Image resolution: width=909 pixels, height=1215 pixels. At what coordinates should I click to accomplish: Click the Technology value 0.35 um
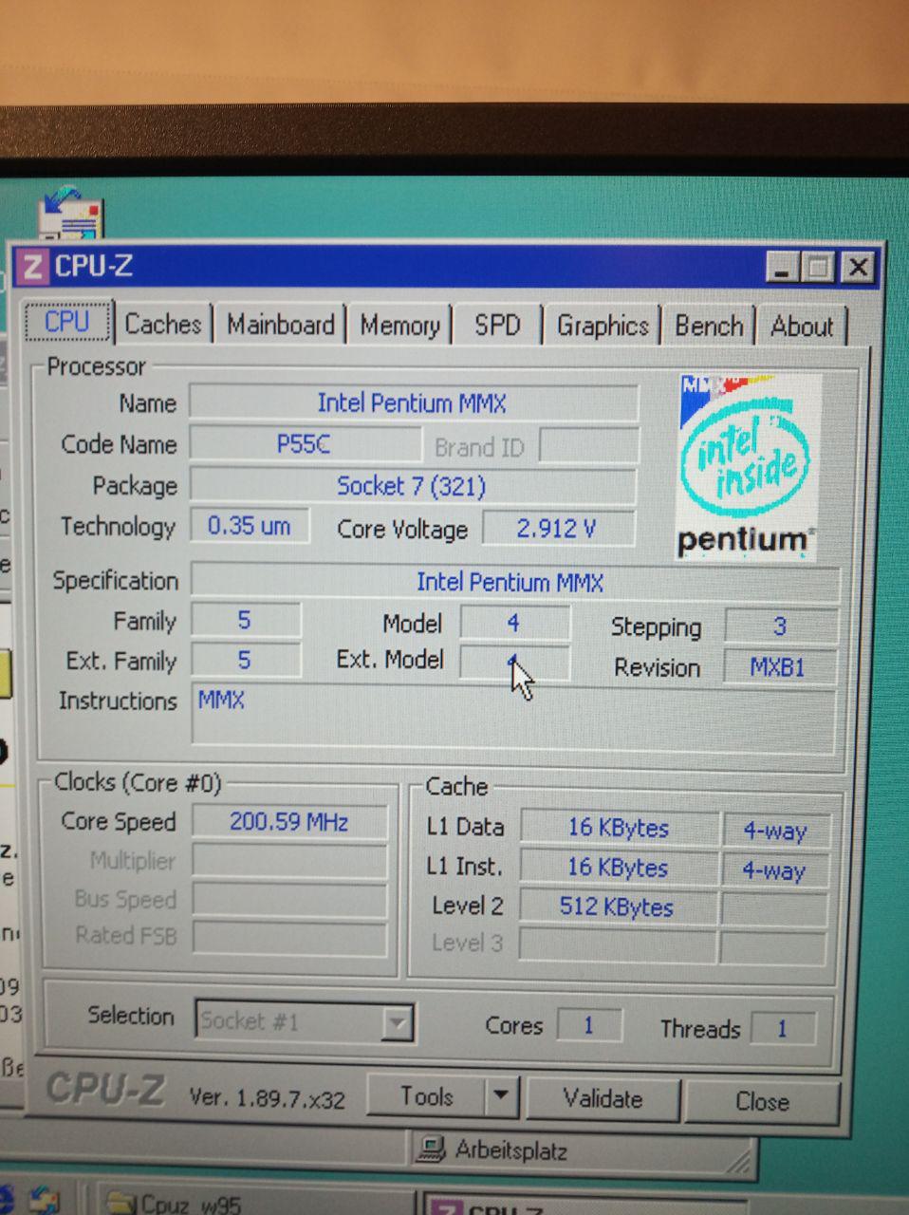[x=249, y=526]
